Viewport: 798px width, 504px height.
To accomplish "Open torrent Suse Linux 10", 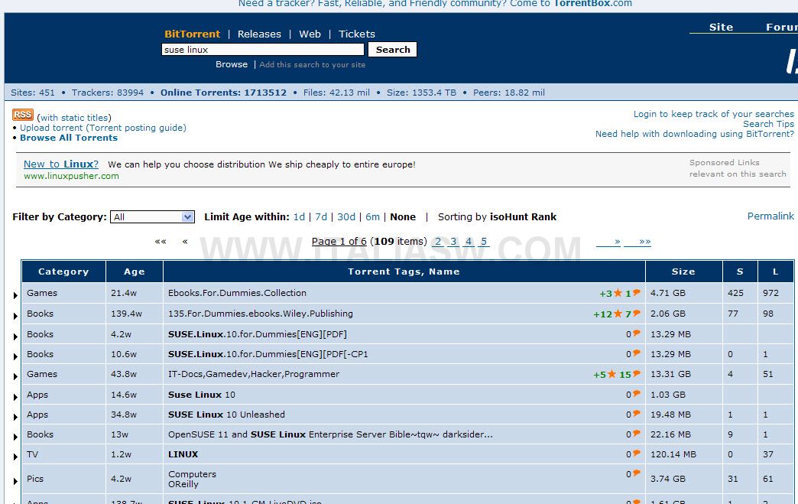I will pos(202,395).
